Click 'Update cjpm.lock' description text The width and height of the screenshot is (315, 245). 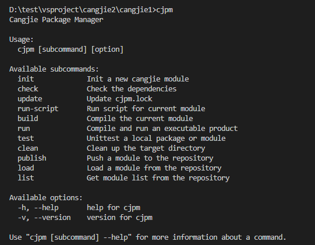pyautogui.click(x=119, y=99)
